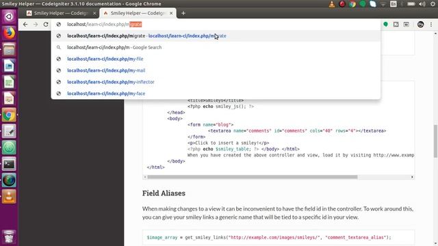Click red record indicator in top panel
This screenshot has width=438, height=246.
coord(342,4)
